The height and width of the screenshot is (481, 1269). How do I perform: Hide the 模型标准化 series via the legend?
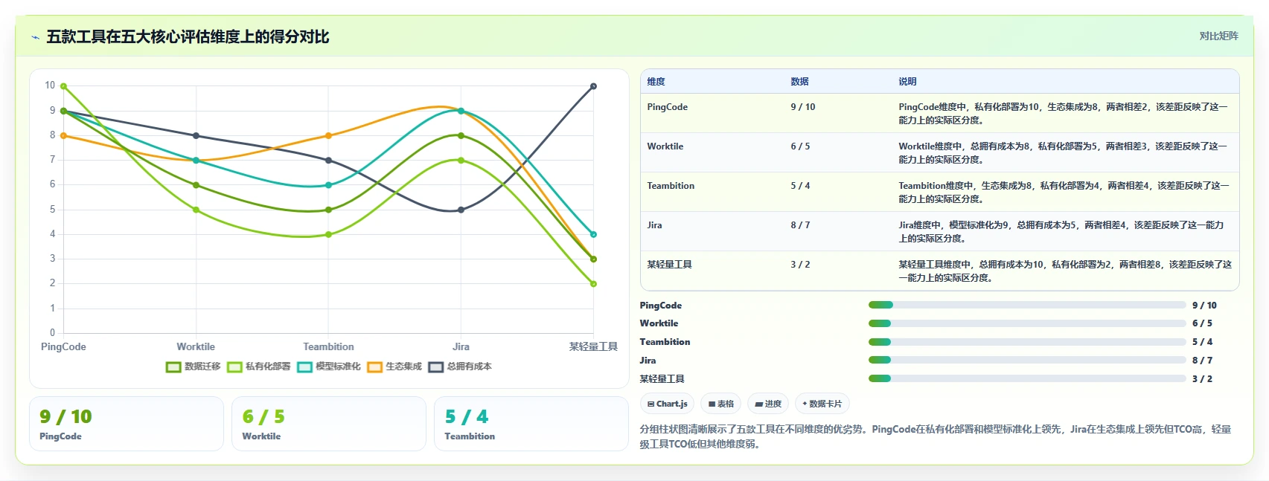coord(329,367)
